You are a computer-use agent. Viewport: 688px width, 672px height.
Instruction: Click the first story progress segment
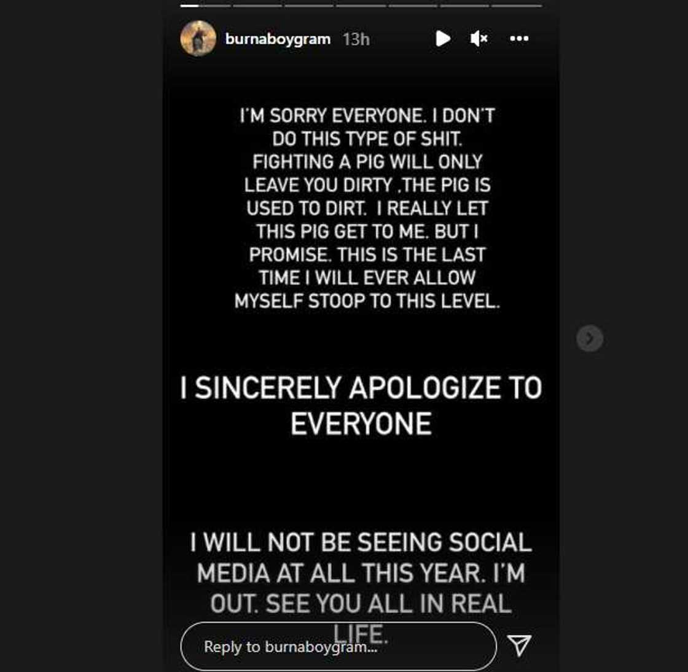pos(205,6)
